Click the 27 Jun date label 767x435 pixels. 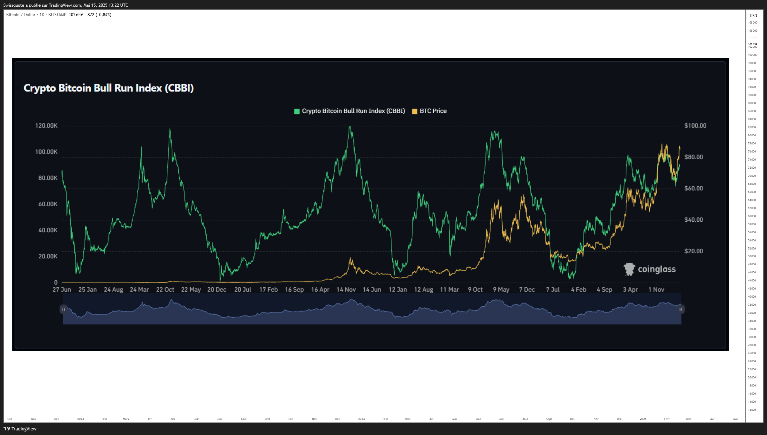62,290
